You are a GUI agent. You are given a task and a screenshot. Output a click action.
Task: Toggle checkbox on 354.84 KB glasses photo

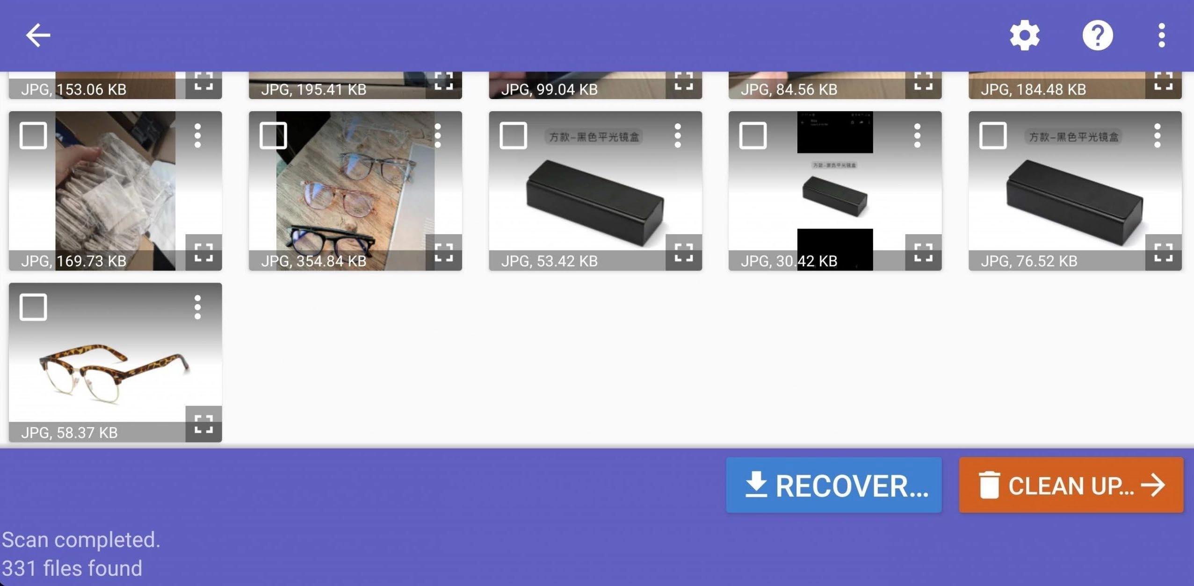(x=273, y=135)
